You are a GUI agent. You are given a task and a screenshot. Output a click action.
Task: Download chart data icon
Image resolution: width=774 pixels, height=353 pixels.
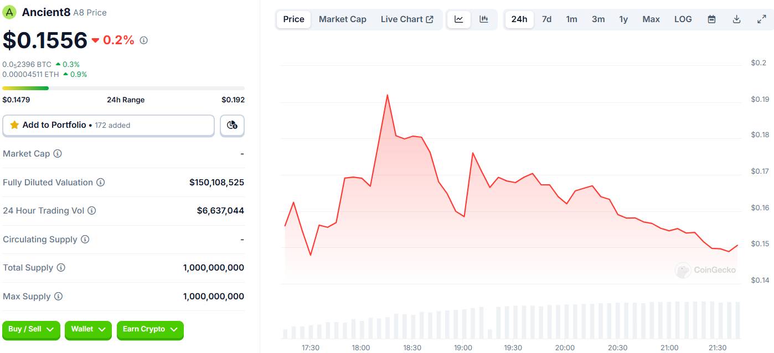coord(737,19)
